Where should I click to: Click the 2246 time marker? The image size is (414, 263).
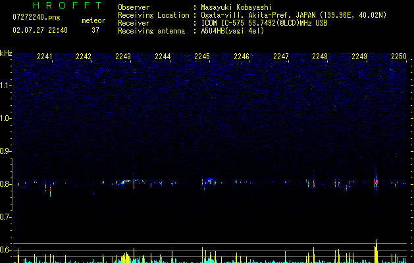tap(242, 56)
